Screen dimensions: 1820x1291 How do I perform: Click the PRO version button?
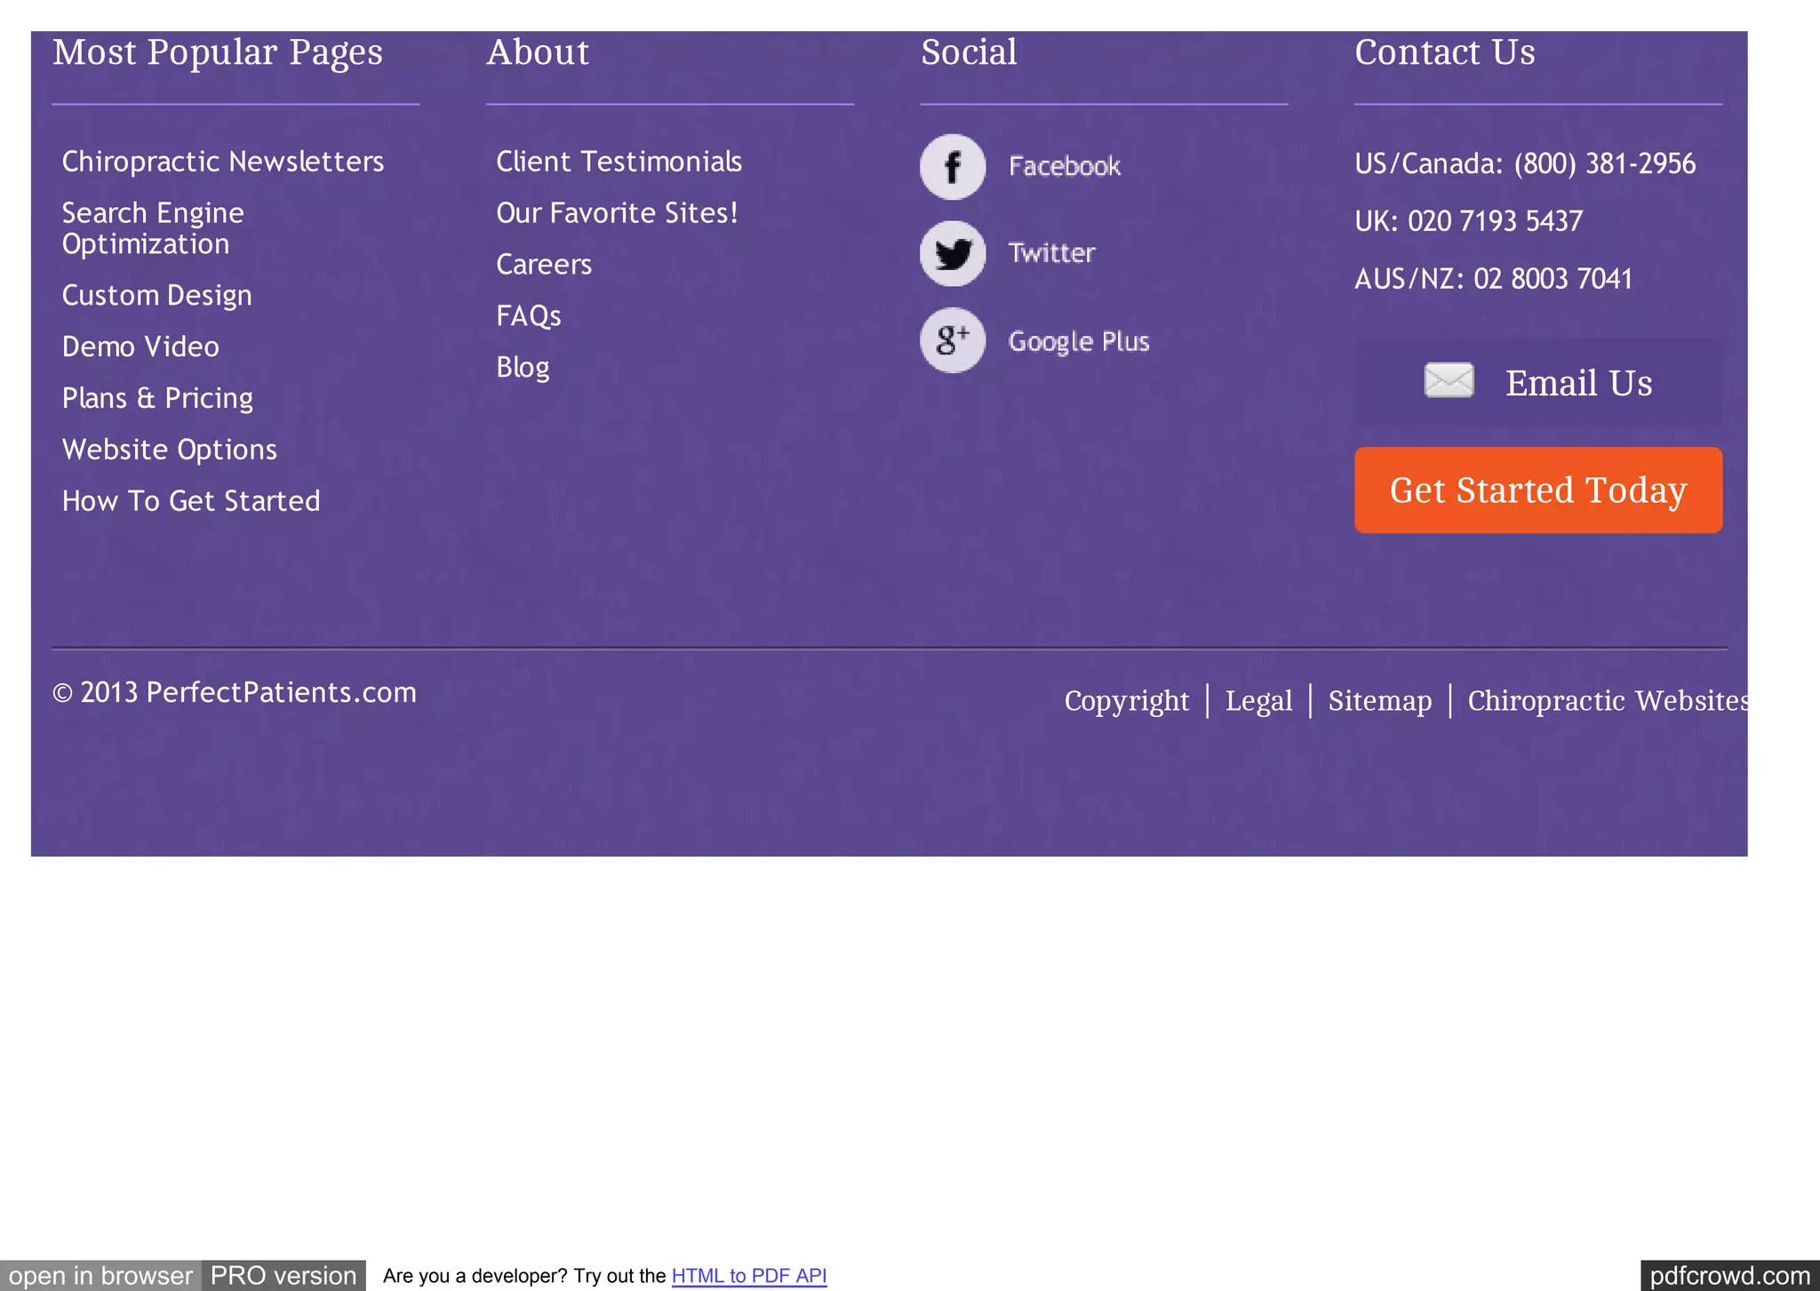point(283,1276)
